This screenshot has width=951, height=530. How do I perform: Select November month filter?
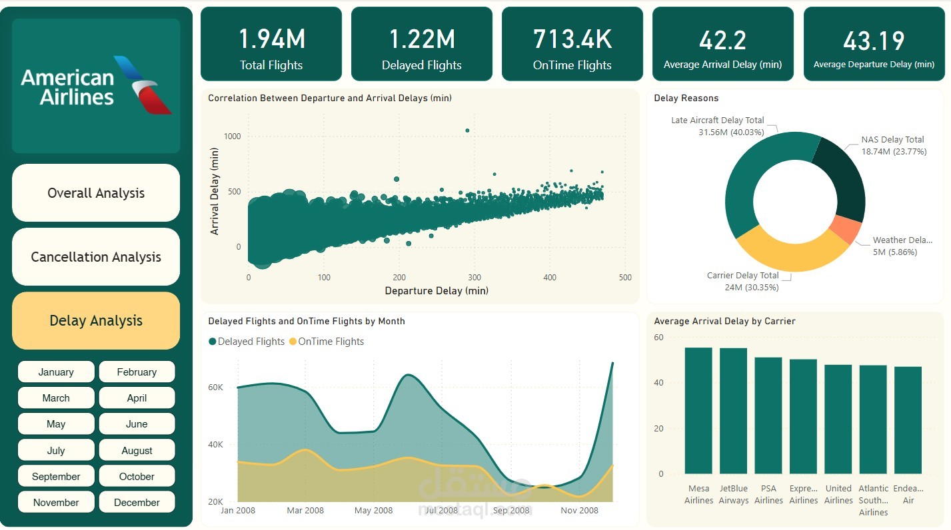pos(56,503)
